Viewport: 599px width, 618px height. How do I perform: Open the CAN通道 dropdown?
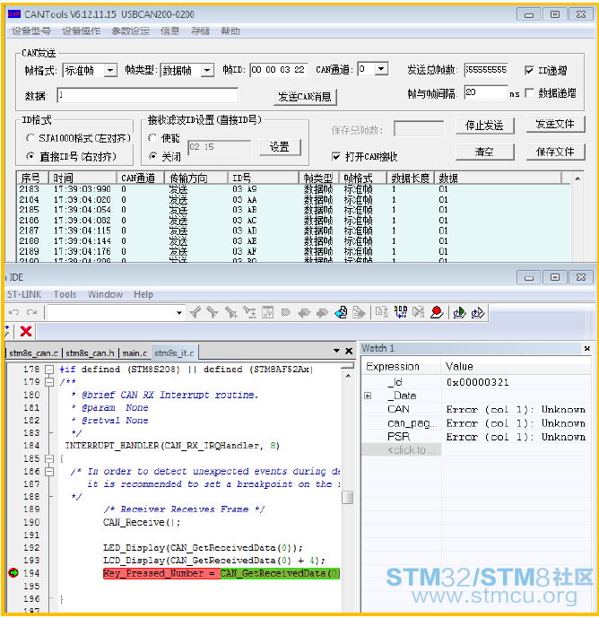point(381,69)
